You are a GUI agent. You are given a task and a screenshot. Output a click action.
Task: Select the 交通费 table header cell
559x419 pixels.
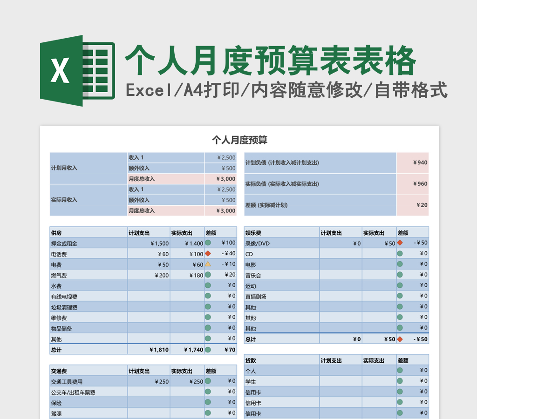(89, 371)
